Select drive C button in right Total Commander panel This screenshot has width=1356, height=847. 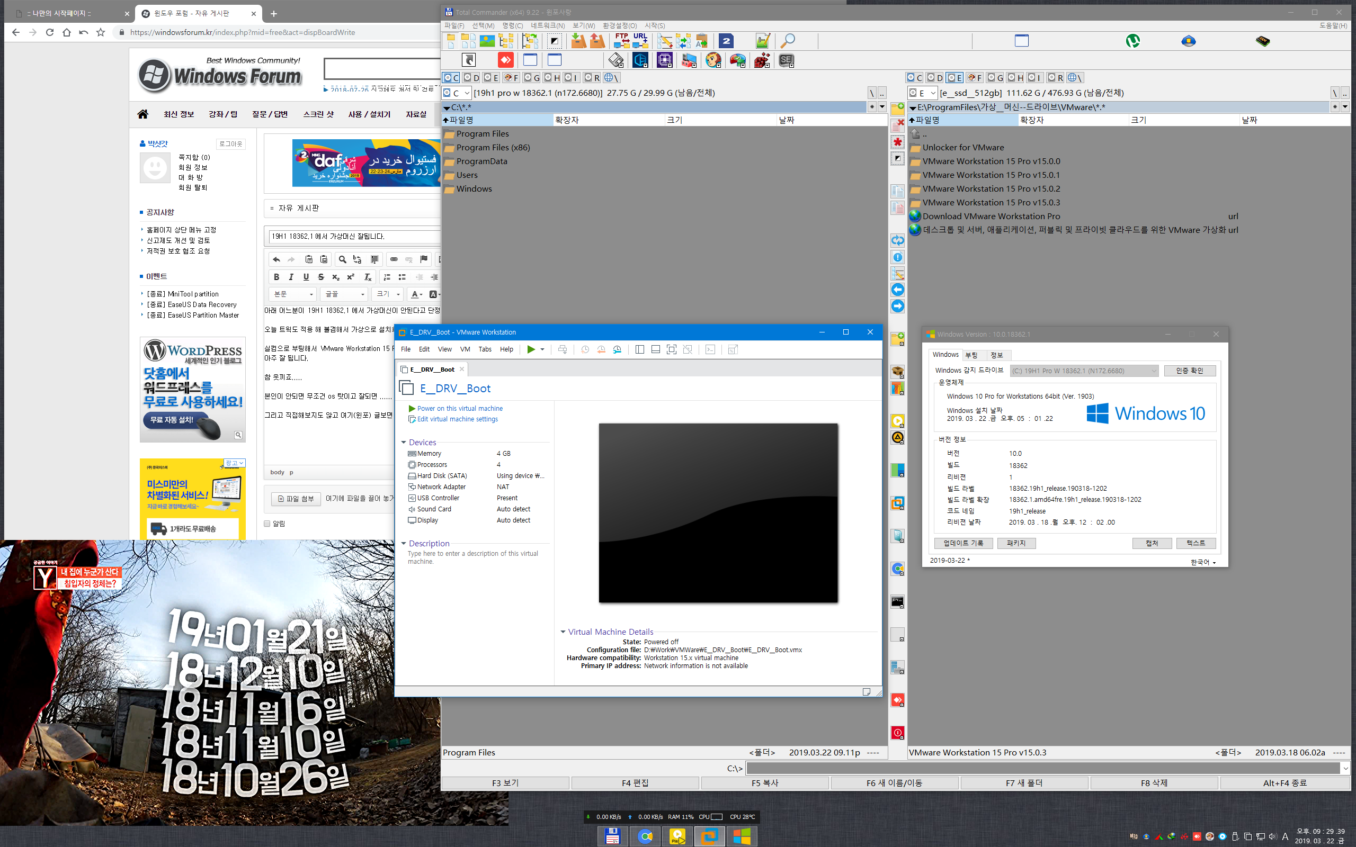point(915,77)
